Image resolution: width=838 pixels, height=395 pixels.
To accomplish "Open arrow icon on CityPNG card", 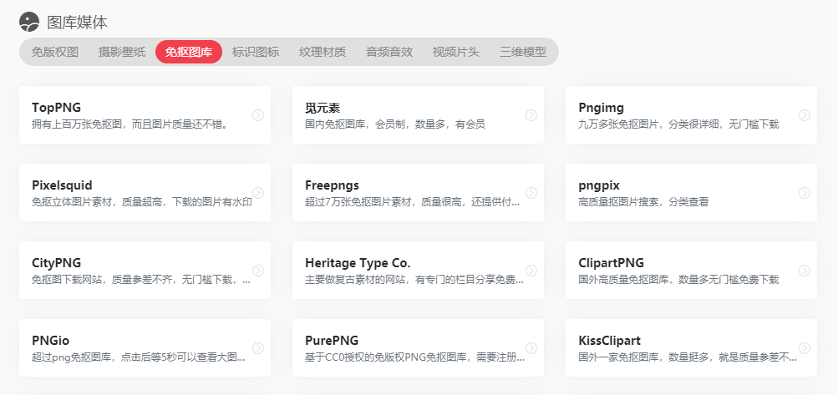I will pos(258,271).
